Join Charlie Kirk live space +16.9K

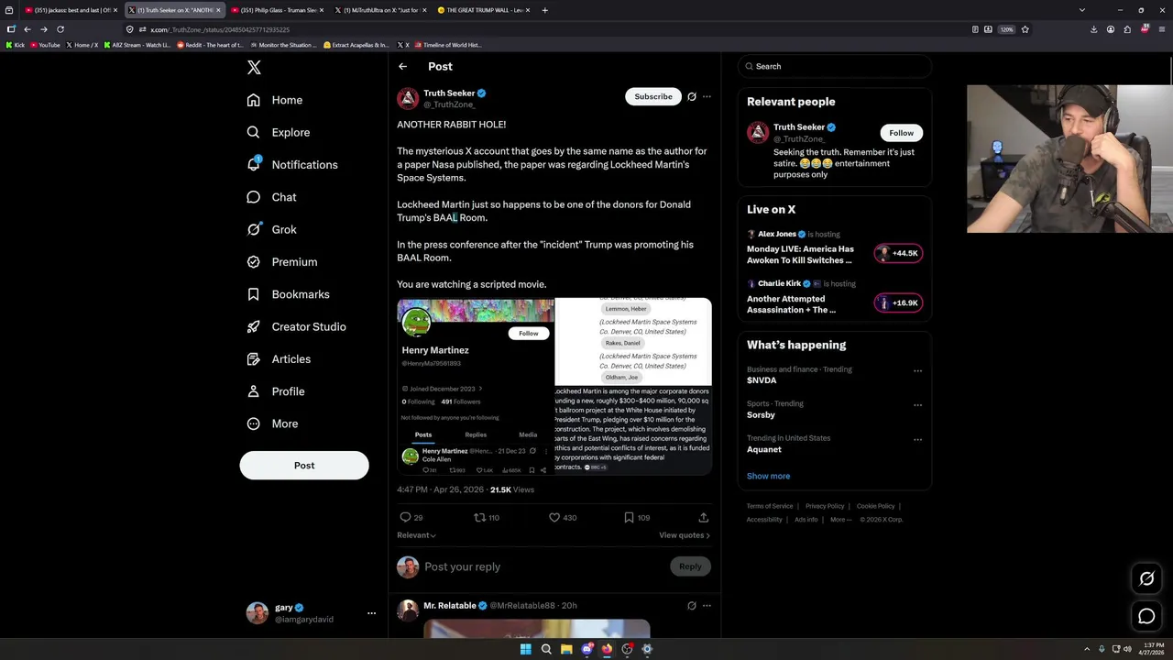click(x=897, y=302)
